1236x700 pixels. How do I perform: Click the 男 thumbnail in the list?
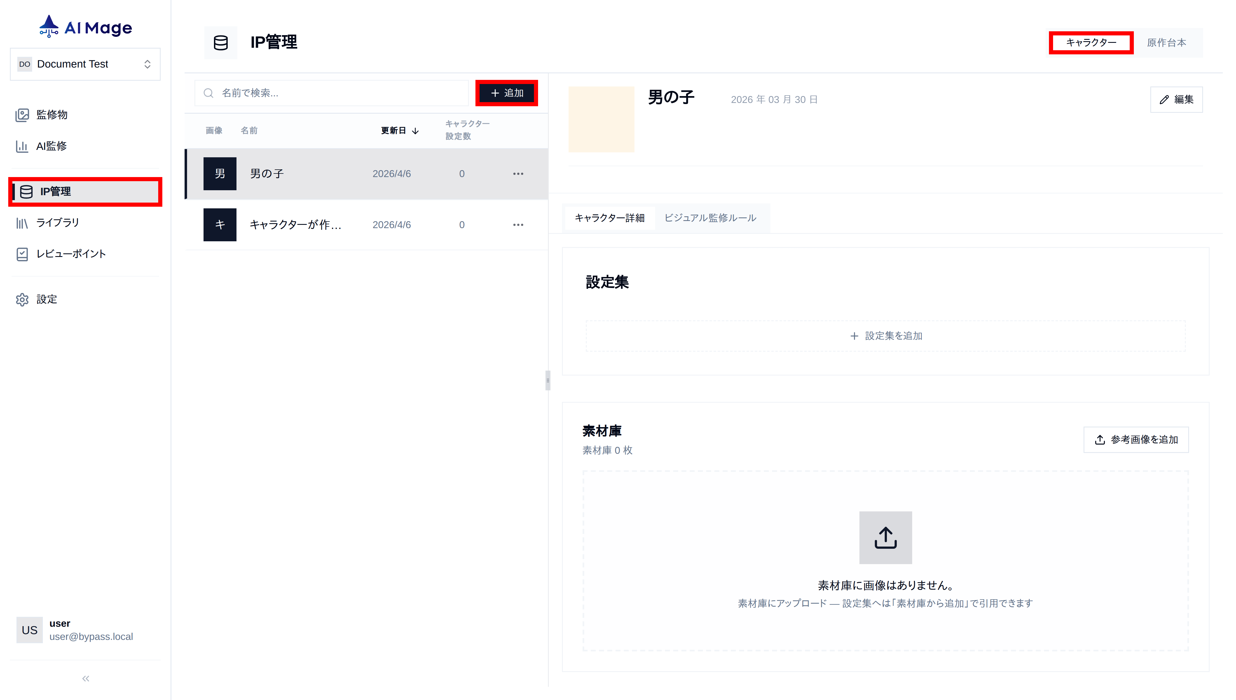220,173
